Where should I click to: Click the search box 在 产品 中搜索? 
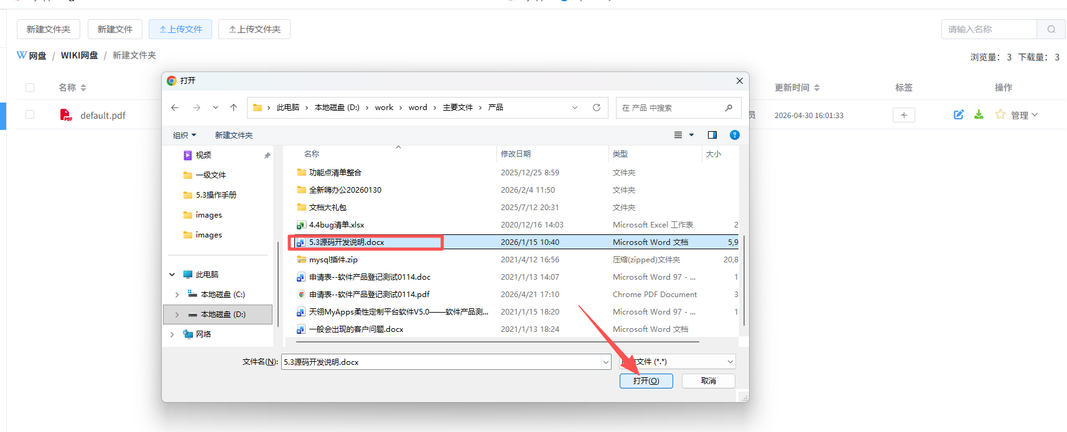coord(678,108)
